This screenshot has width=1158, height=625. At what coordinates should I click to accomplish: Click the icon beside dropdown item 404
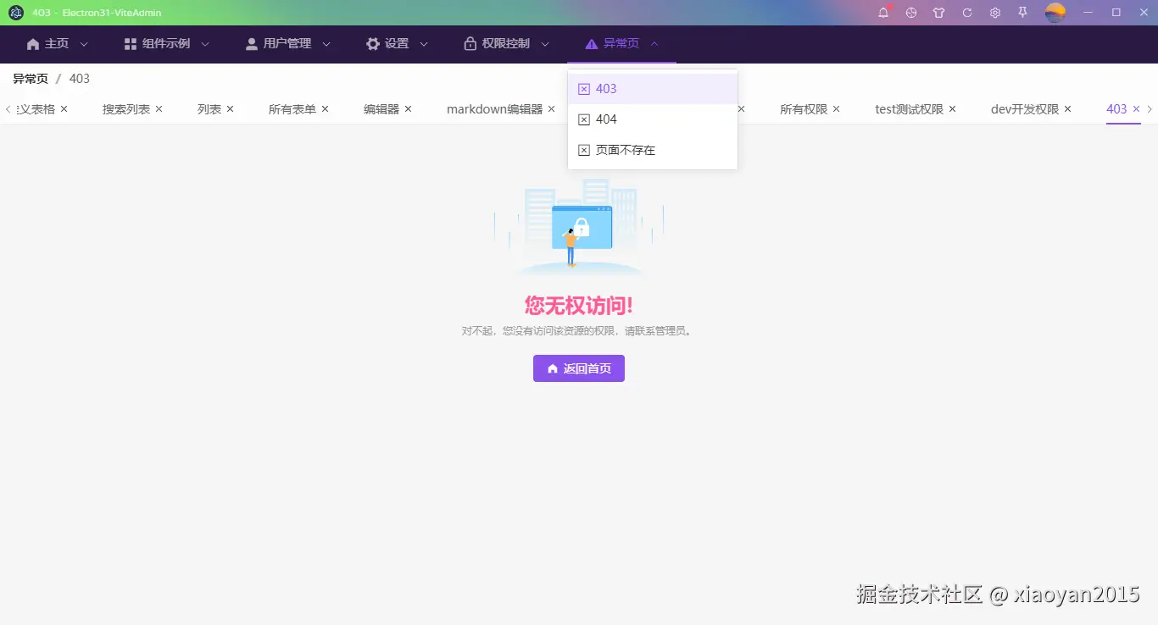584,119
